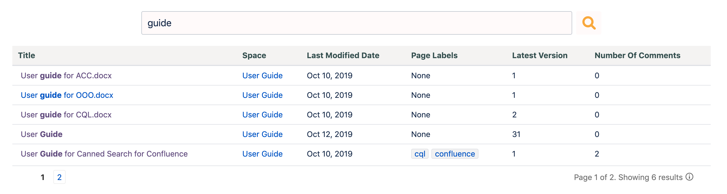Open the "confluence" page label

(455, 154)
